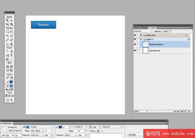Viewport: 195px width, 138px height.
Task: Hide the Web Layer with eye icon
Action: 135,35
